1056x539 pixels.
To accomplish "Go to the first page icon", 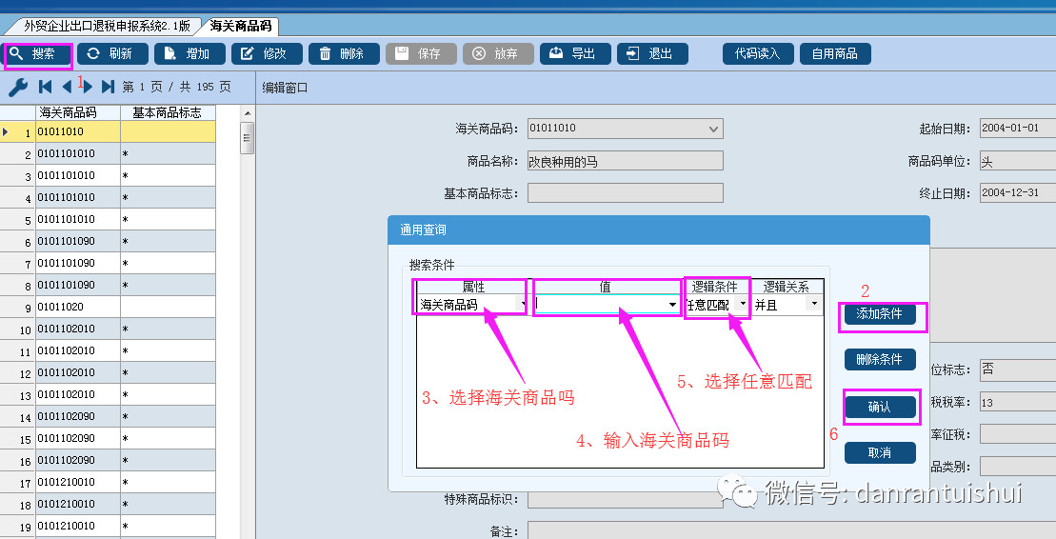I will 45,87.
